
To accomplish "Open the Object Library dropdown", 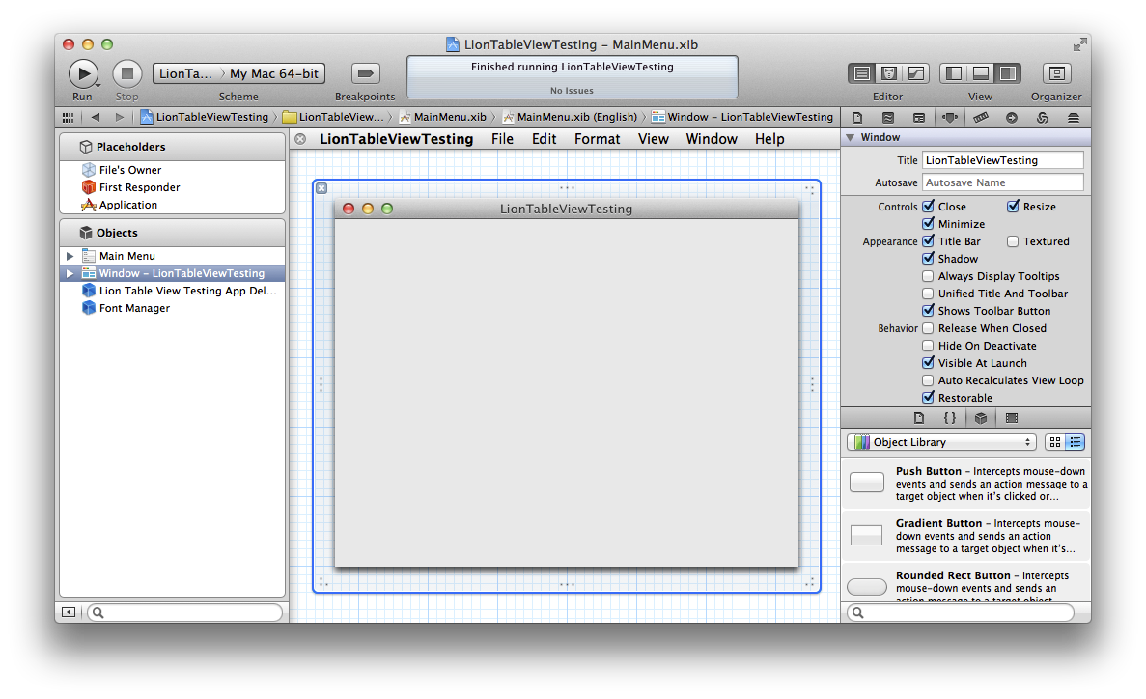I will pos(943,442).
